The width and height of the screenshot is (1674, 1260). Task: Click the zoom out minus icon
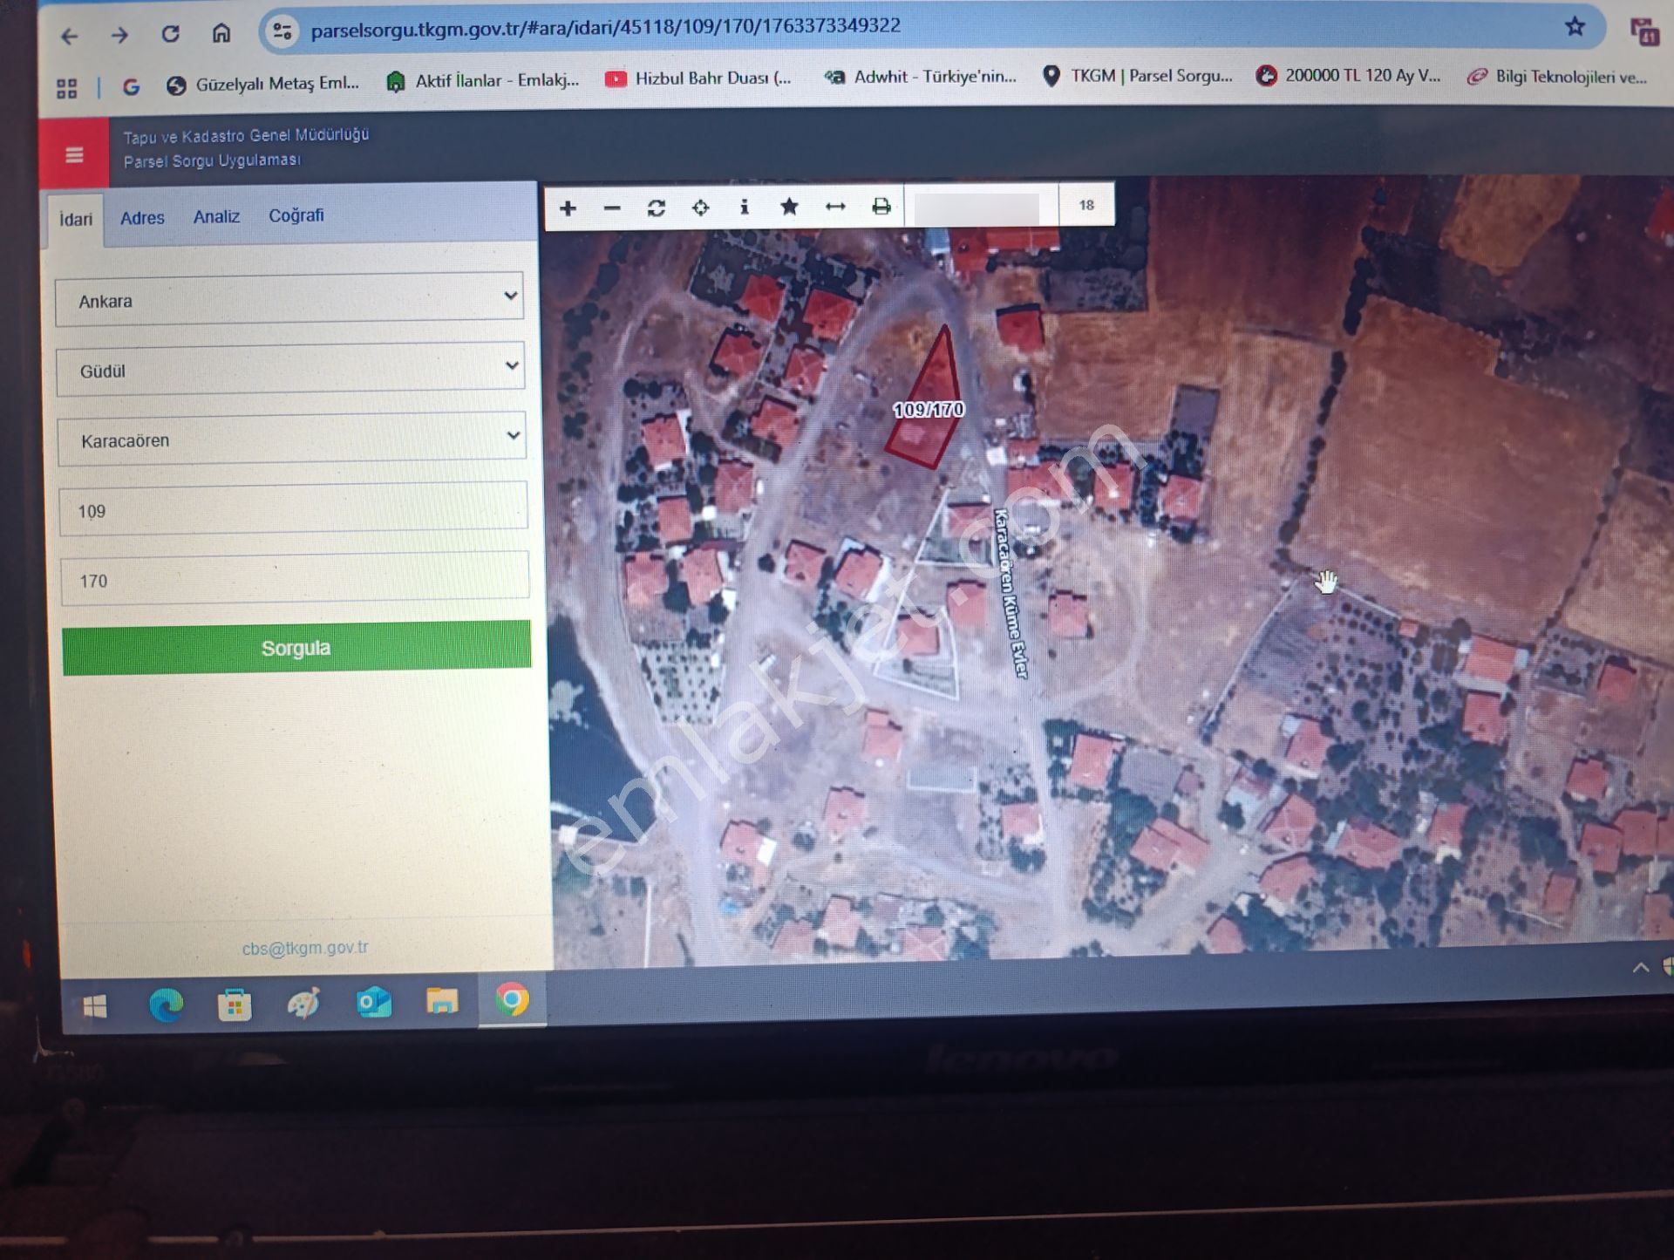tap(612, 208)
